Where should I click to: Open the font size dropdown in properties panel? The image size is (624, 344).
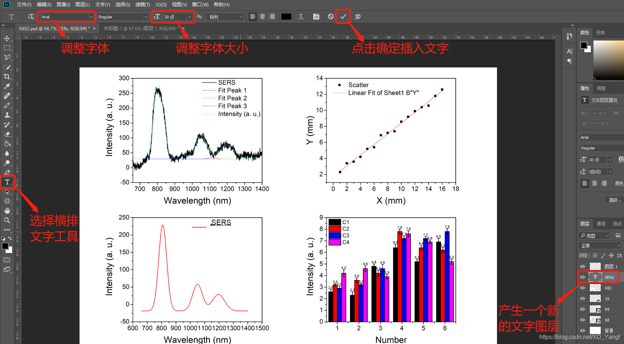click(x=610, y=160)
